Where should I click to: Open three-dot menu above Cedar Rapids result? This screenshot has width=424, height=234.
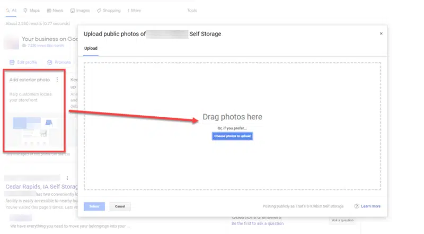click(x=67, y=178)
